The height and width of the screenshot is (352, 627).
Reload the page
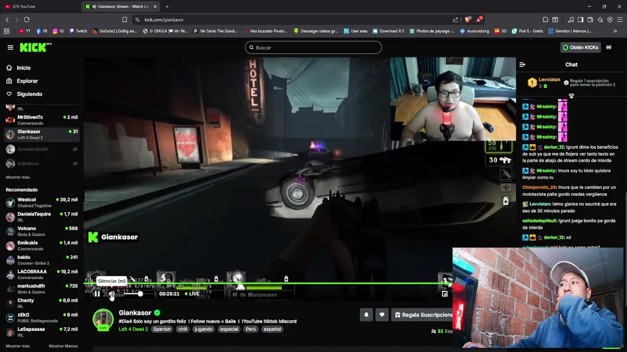pos(26,20)
